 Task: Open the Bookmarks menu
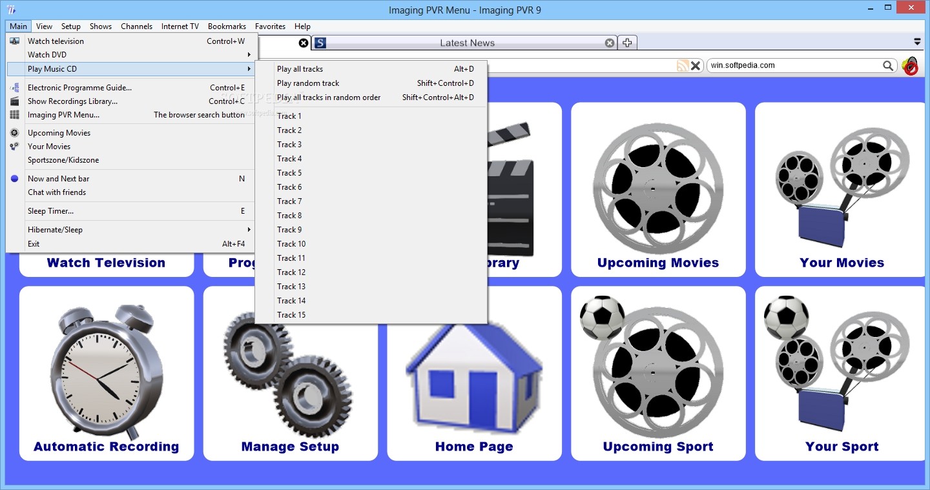pyautogui.click(x=227, y=26)
